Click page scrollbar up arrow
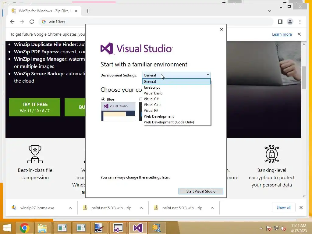This screenshot has width=312, height=234. pyautogui.click(x=304, y=44)
